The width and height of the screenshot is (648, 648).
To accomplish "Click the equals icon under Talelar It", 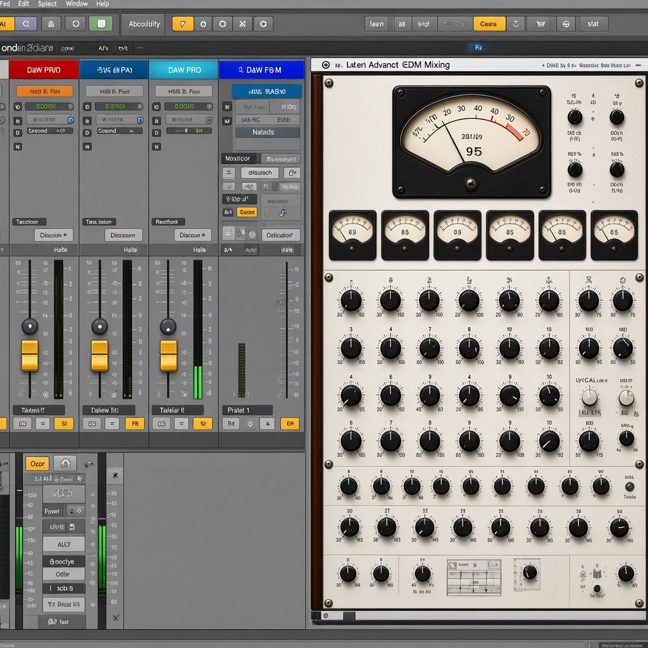I will pos(181,423).
